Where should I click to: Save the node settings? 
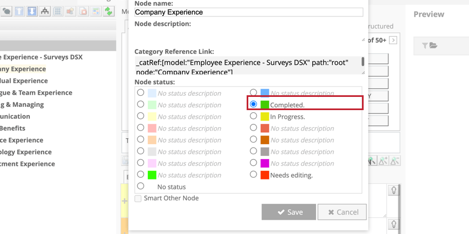[x=289, y=212]
